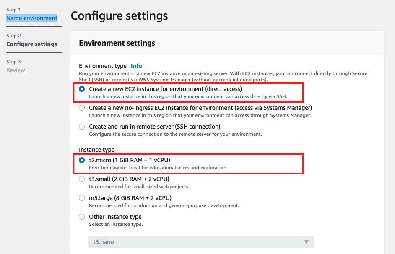Open the Info link beside Environment type

tap(136, 66)
